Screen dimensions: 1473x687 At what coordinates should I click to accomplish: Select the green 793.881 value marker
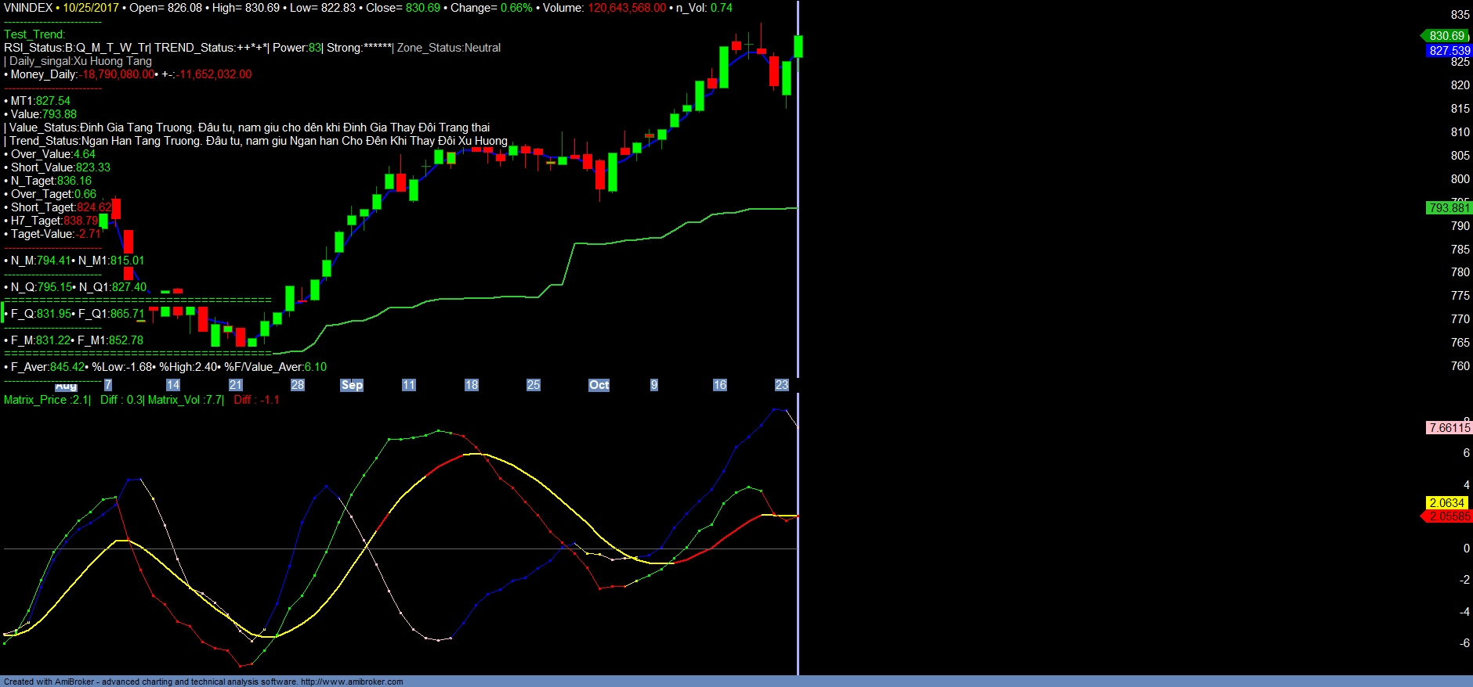(x=1449, y=207)
